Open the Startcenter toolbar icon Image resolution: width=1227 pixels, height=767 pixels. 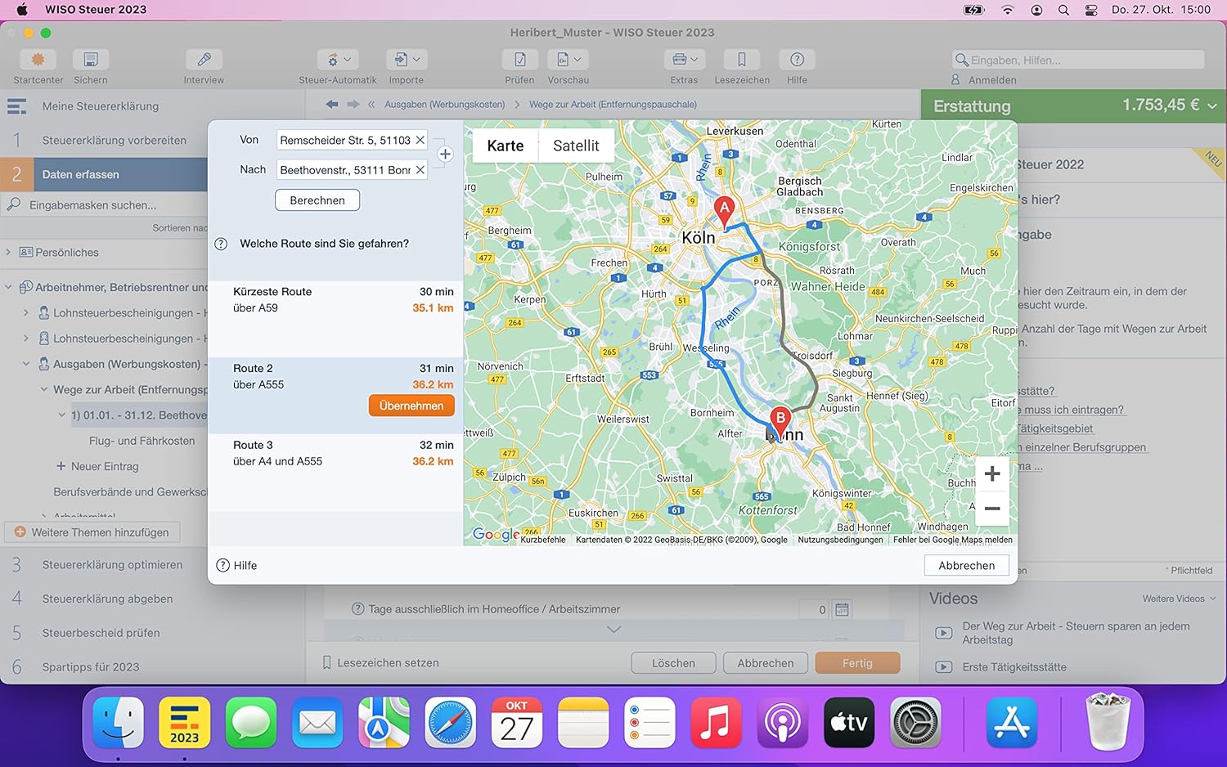(38, 60)
